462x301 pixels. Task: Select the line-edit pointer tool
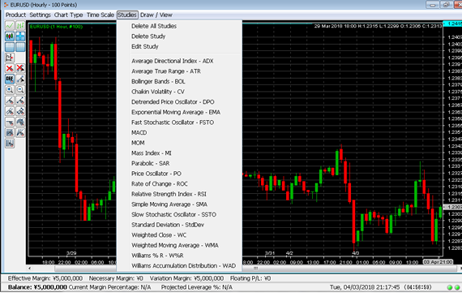(20, 79)
